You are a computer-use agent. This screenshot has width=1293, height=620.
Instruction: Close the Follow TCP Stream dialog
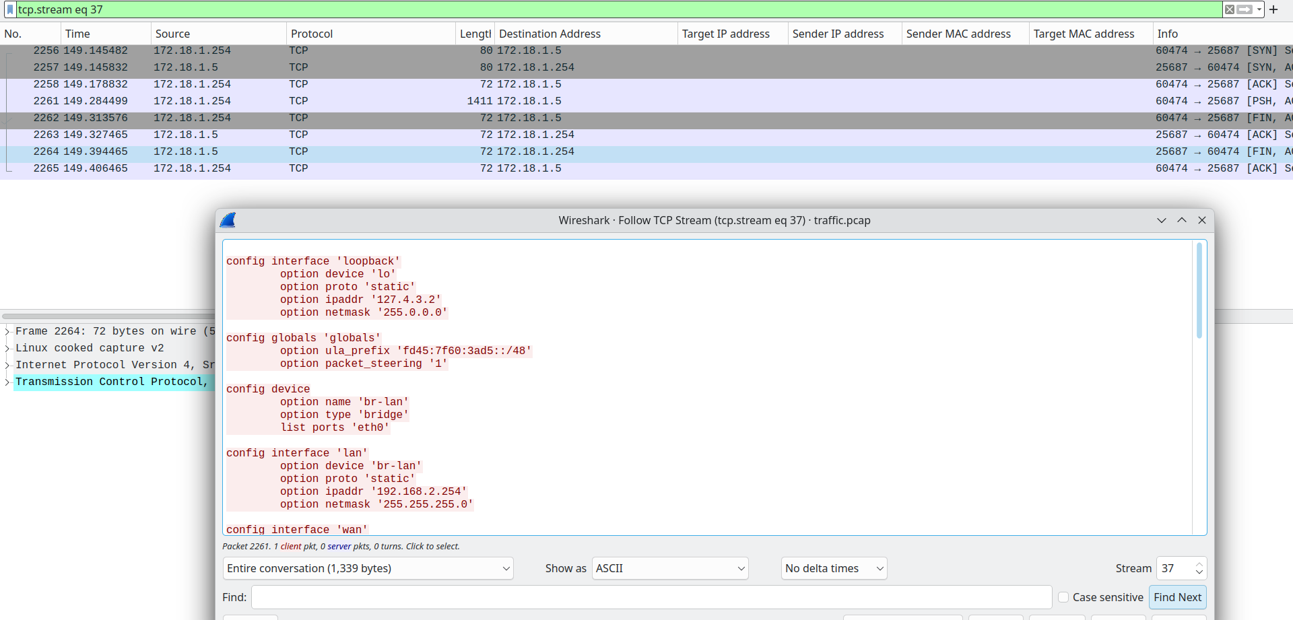[x=1202, y=220]
